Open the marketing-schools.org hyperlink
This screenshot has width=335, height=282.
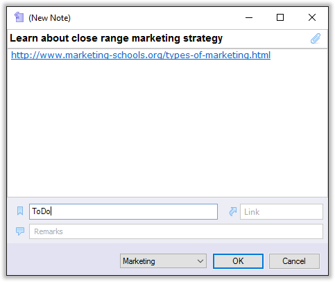pos(141,55)
